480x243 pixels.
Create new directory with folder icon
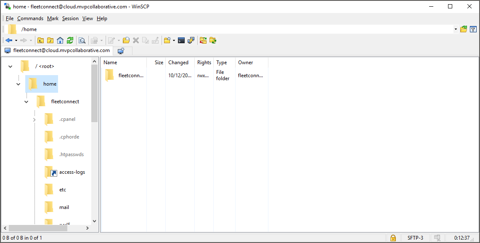(167, 40)
